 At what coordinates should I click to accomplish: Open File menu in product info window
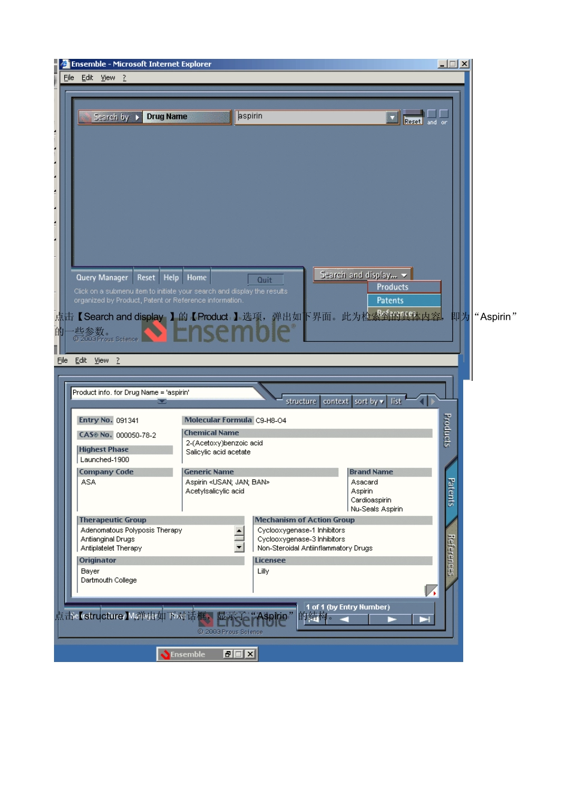[62, 360]
